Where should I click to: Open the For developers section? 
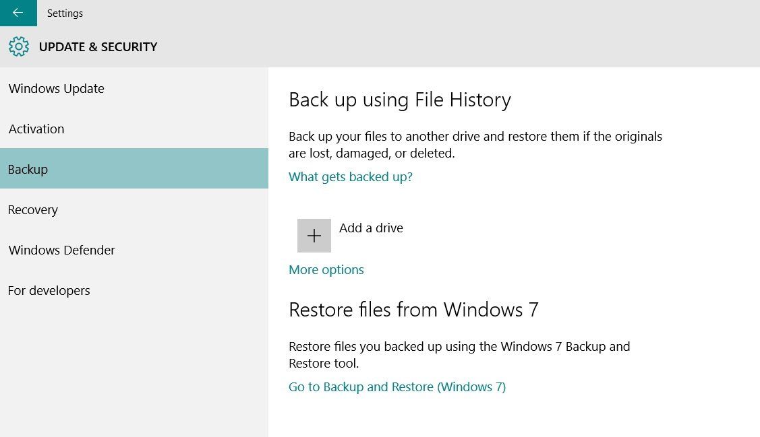point(134,290)
